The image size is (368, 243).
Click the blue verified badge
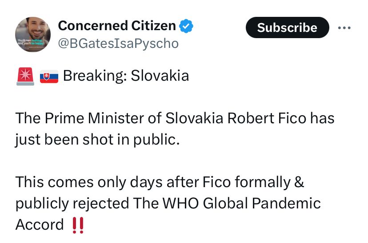pos(186,27)
